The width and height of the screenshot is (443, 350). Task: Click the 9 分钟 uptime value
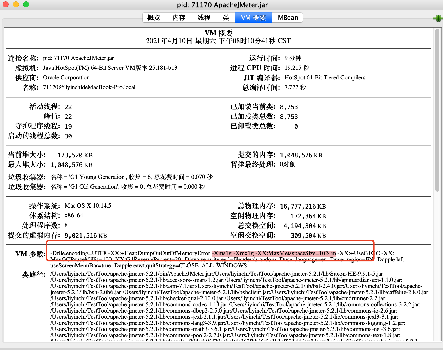[x=293, y=58]
